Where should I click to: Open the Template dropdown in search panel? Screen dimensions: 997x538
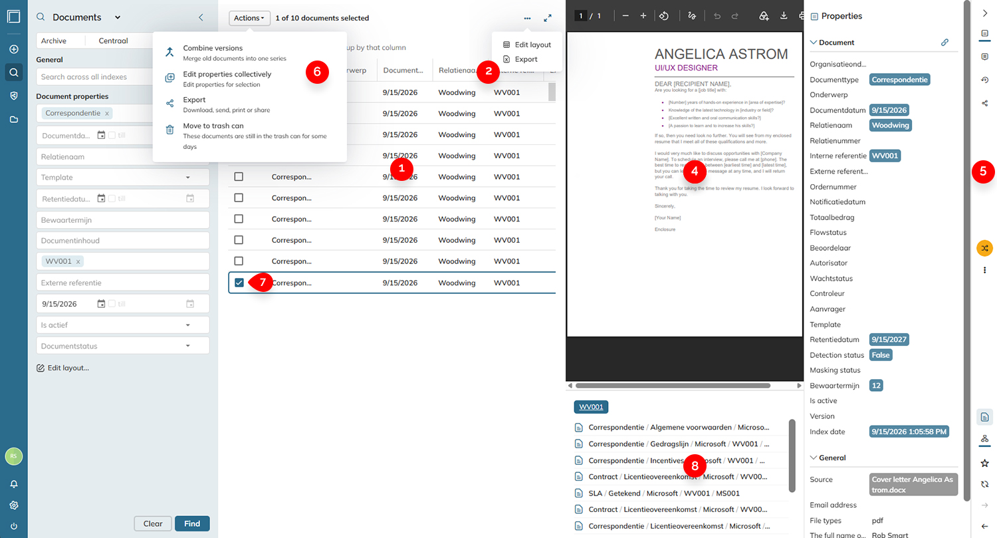123,178
